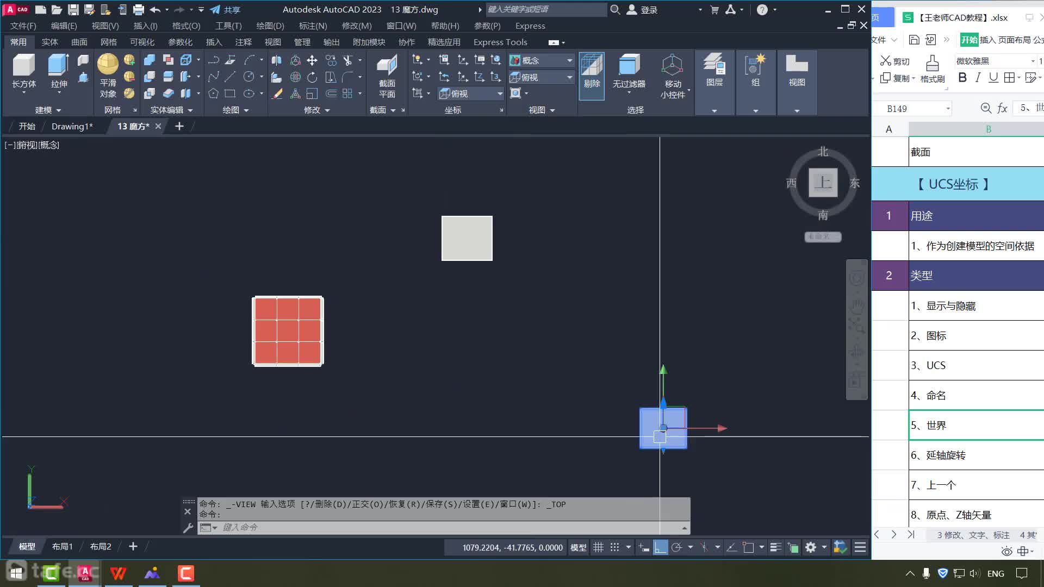
Task: Select the Polyline tool in 绘图 panel
Action: click(214, 60)
